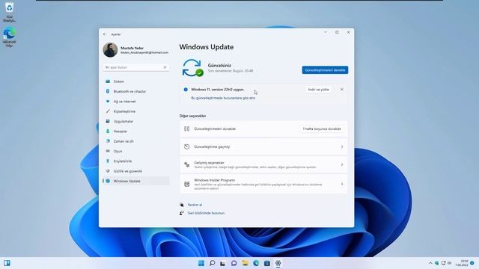Open the pause updates duration dropdown
This screenshot has width=479, height=269.
coord(322,129)
